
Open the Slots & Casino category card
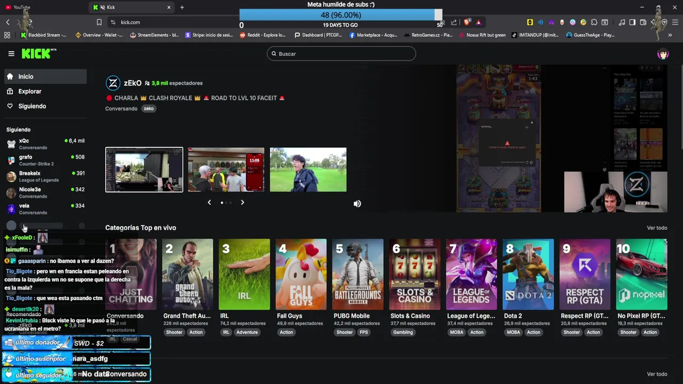[415, 275]
